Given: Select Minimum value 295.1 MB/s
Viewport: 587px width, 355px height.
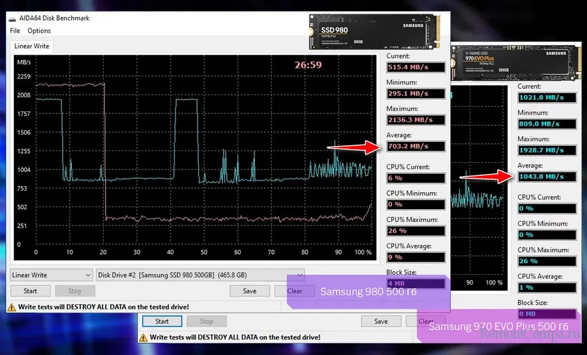Looking at the screenshot, I should (416, 93).
